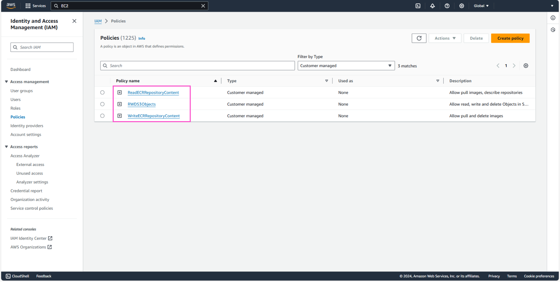
Task: Collapse the Access reports section
Action: click(6, 147)
